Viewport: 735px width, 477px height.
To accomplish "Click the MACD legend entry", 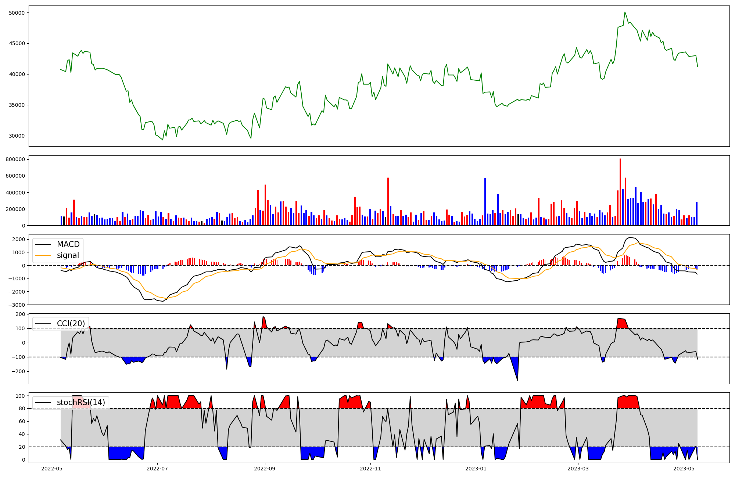I will tap(68, 244).
